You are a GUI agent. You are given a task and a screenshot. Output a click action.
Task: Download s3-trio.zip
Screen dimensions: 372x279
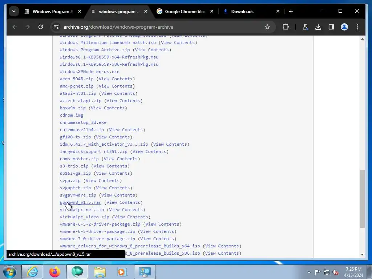[74, 166]
